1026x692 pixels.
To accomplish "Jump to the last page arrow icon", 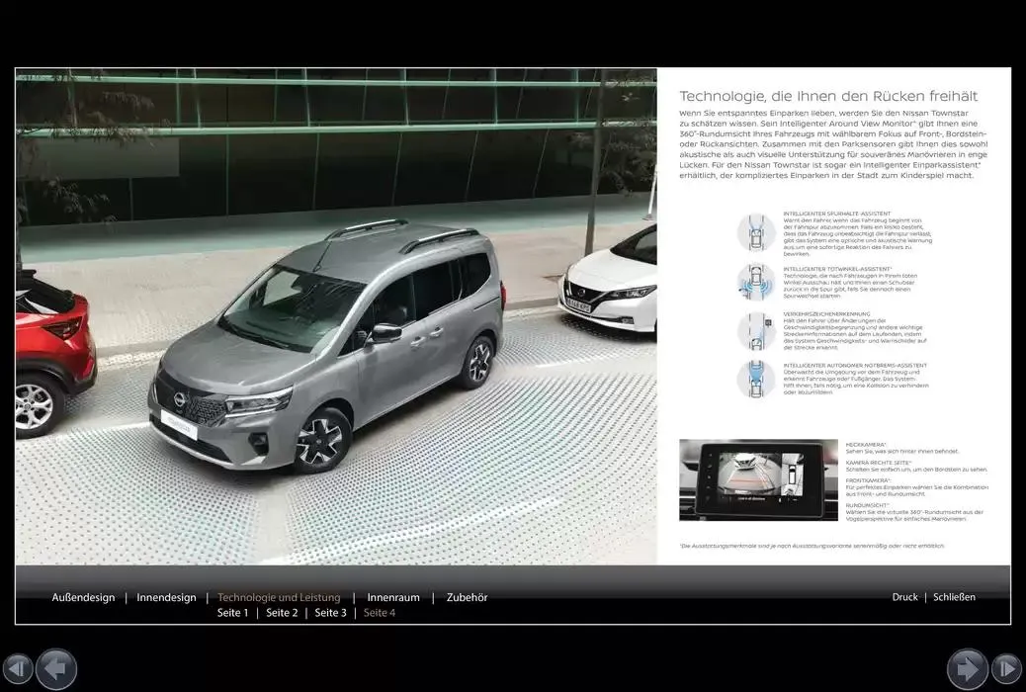I will (x=1006, y=668).
